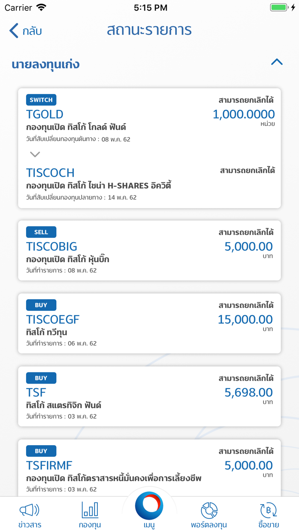The image size is (299, 532).
Task: Click the Wi-Fi indicator in the status bar
Action: (x=40, y=7)
